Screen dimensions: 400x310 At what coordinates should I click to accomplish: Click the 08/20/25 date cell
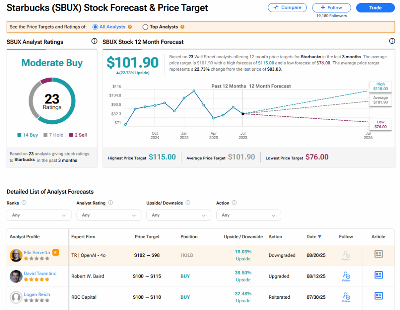[x=316, y=255]
